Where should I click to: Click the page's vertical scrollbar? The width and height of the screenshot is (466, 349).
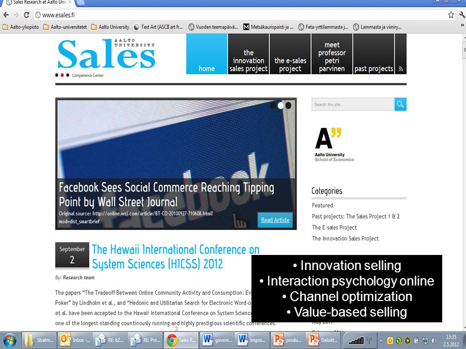pos(464,178)
